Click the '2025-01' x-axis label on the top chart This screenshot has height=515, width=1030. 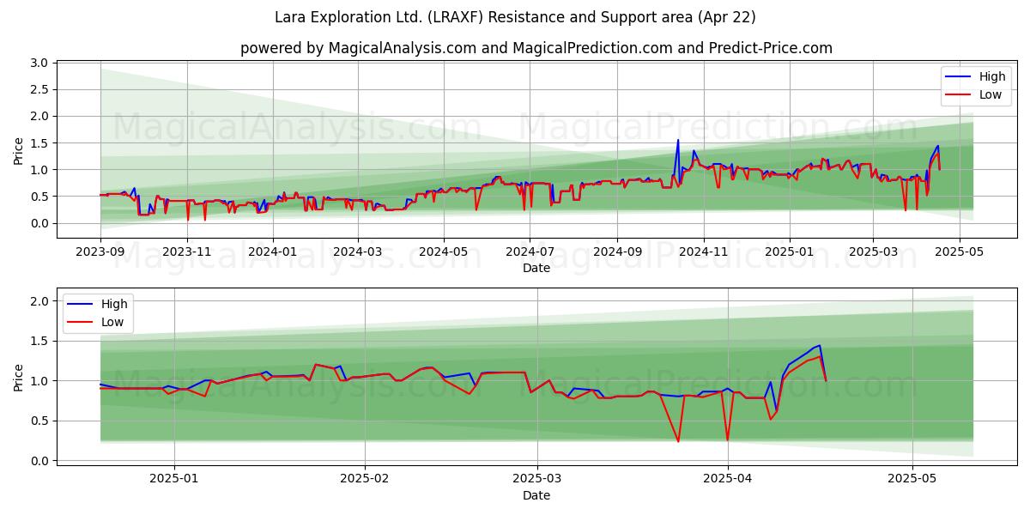coord(789,252)
